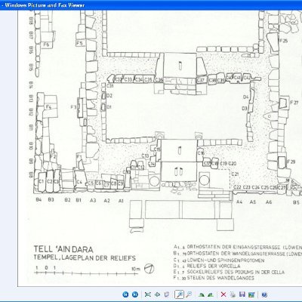
Task: Click the 'LÖWEN-UND SPHINGENPROTOMEN' legend line
Action: click(226, 260)
